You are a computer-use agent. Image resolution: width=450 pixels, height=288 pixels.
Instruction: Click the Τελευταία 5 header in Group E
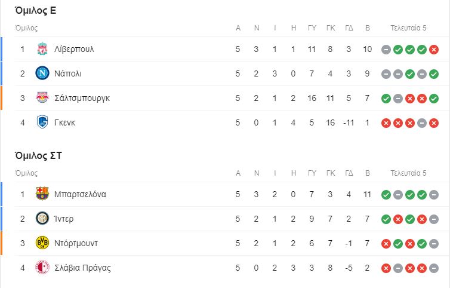click(x=408, y=28)
